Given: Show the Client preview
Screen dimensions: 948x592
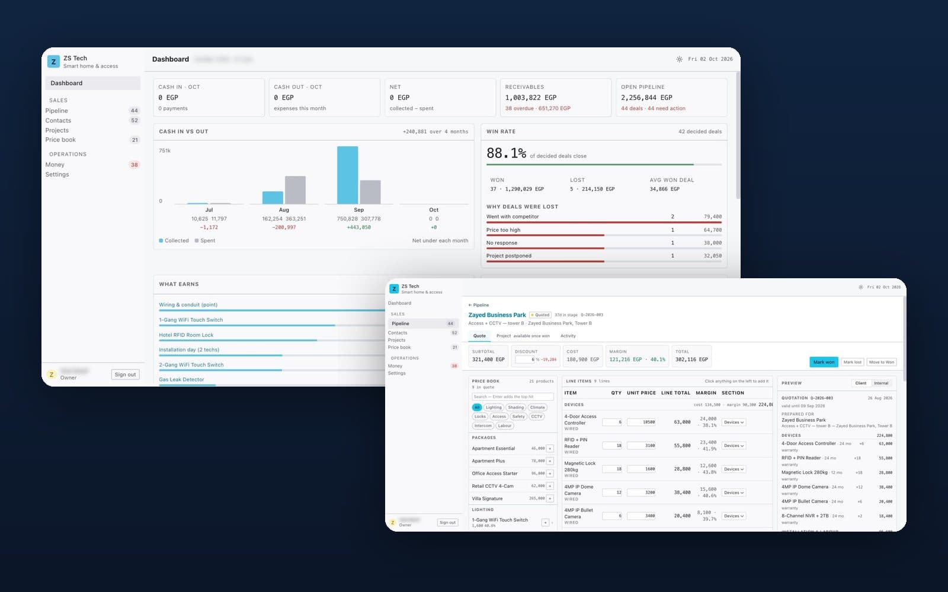Looking at the screenshot, I should pos(861,383).
